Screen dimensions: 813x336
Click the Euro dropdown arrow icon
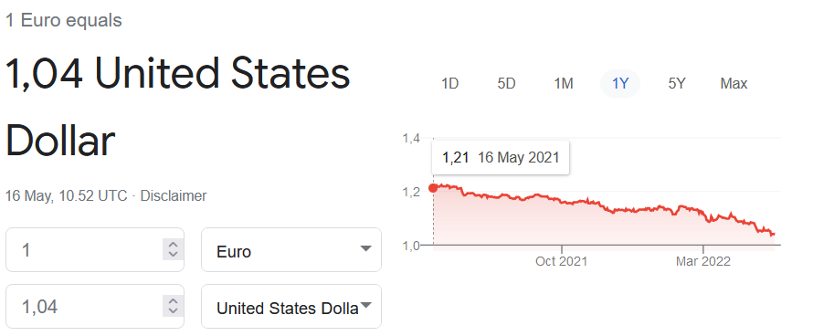pyautogui.click(x=365, y=249)
